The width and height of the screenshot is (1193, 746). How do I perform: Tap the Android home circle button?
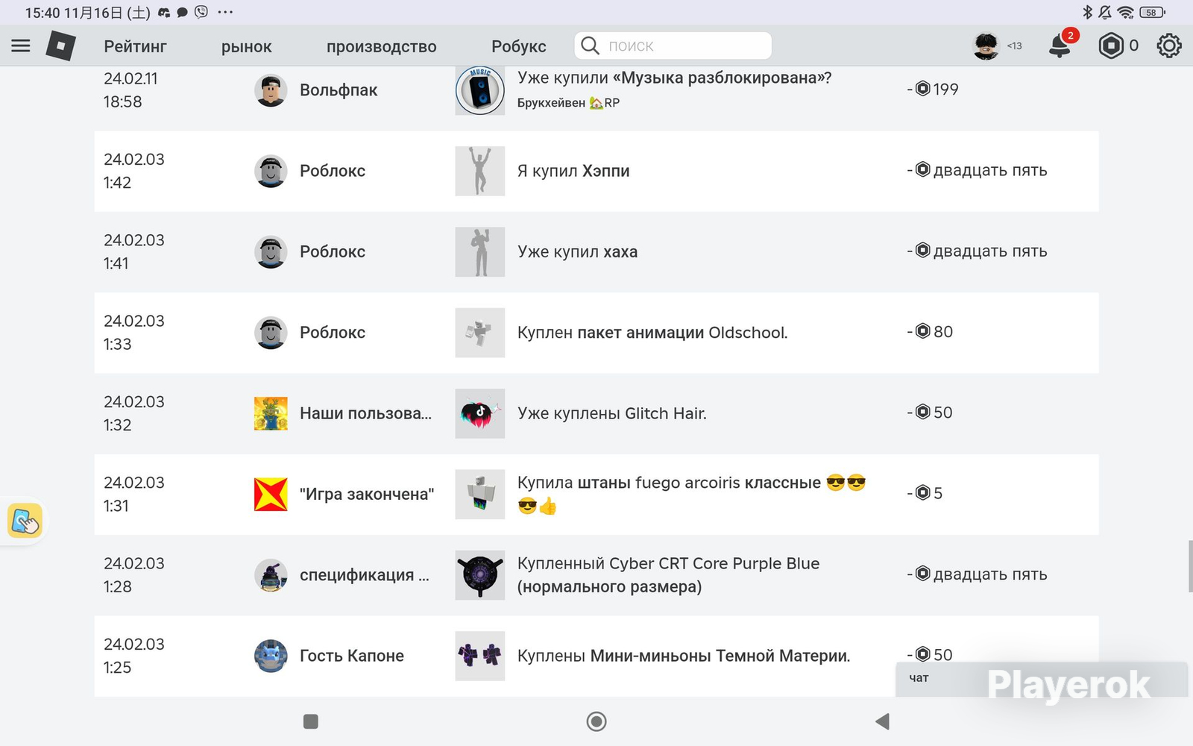point(596,721)
